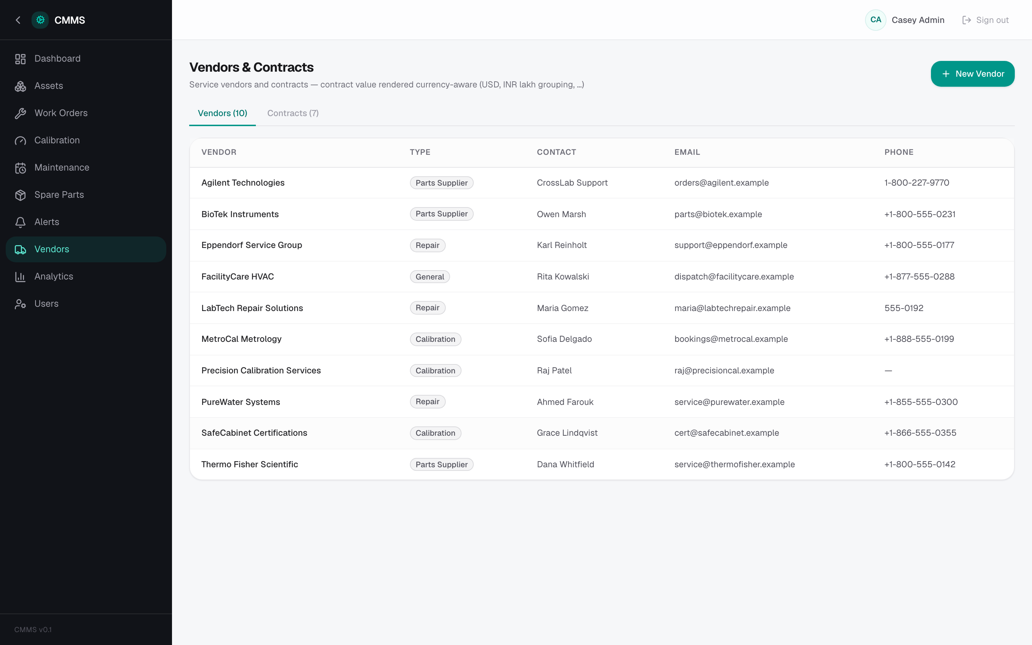The height and width of the screenshot is (645, 1032).
Task: Click the Analytics bar chart icon
Action: (x=20, y=277)
